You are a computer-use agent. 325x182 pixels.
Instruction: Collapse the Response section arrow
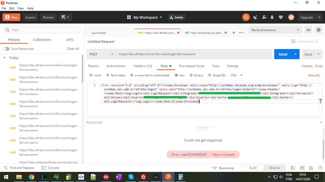[321, 122]
